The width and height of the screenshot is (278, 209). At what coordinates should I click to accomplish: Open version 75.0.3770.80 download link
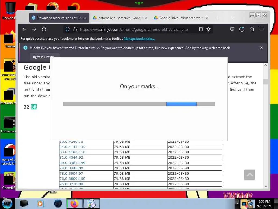(71, 184)
